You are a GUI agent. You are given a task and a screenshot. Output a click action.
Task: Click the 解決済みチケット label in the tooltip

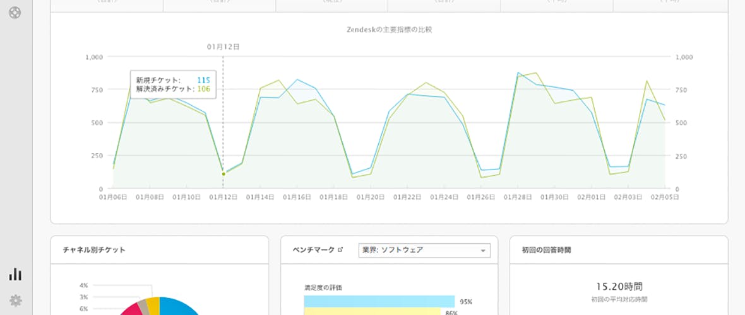(x=165, y=89)
